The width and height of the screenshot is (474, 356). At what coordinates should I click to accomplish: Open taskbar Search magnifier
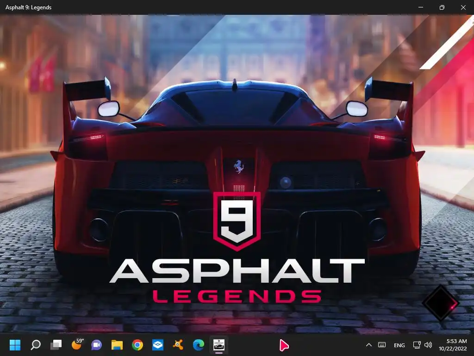click(36, 345)
